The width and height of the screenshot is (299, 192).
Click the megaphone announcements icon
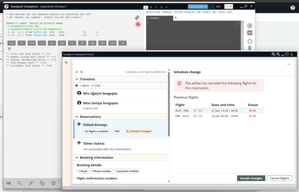(x=8, y=183)
